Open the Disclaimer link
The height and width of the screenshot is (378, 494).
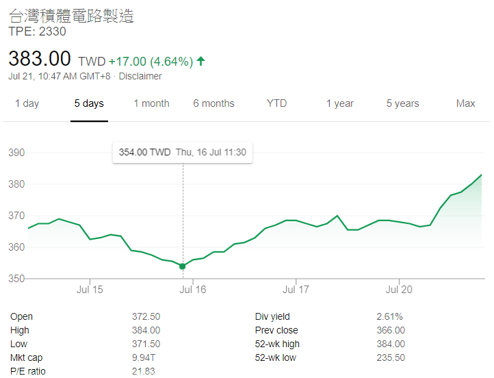coord(140,76)
